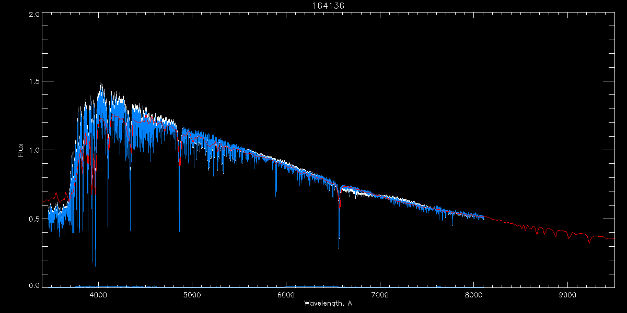Screen dimensions: 627x313
Task: Click the 9000 wavelength tick label
Action: [x=567, y=294]
